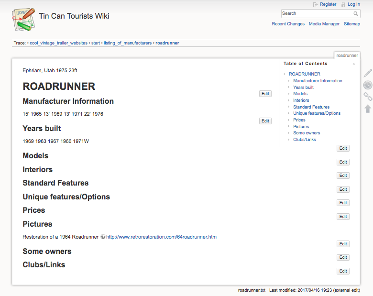Image resolution: width=373 pixels, height=296 pixels.
Task: Click the roadrunner page tab label
Action: 347,55
